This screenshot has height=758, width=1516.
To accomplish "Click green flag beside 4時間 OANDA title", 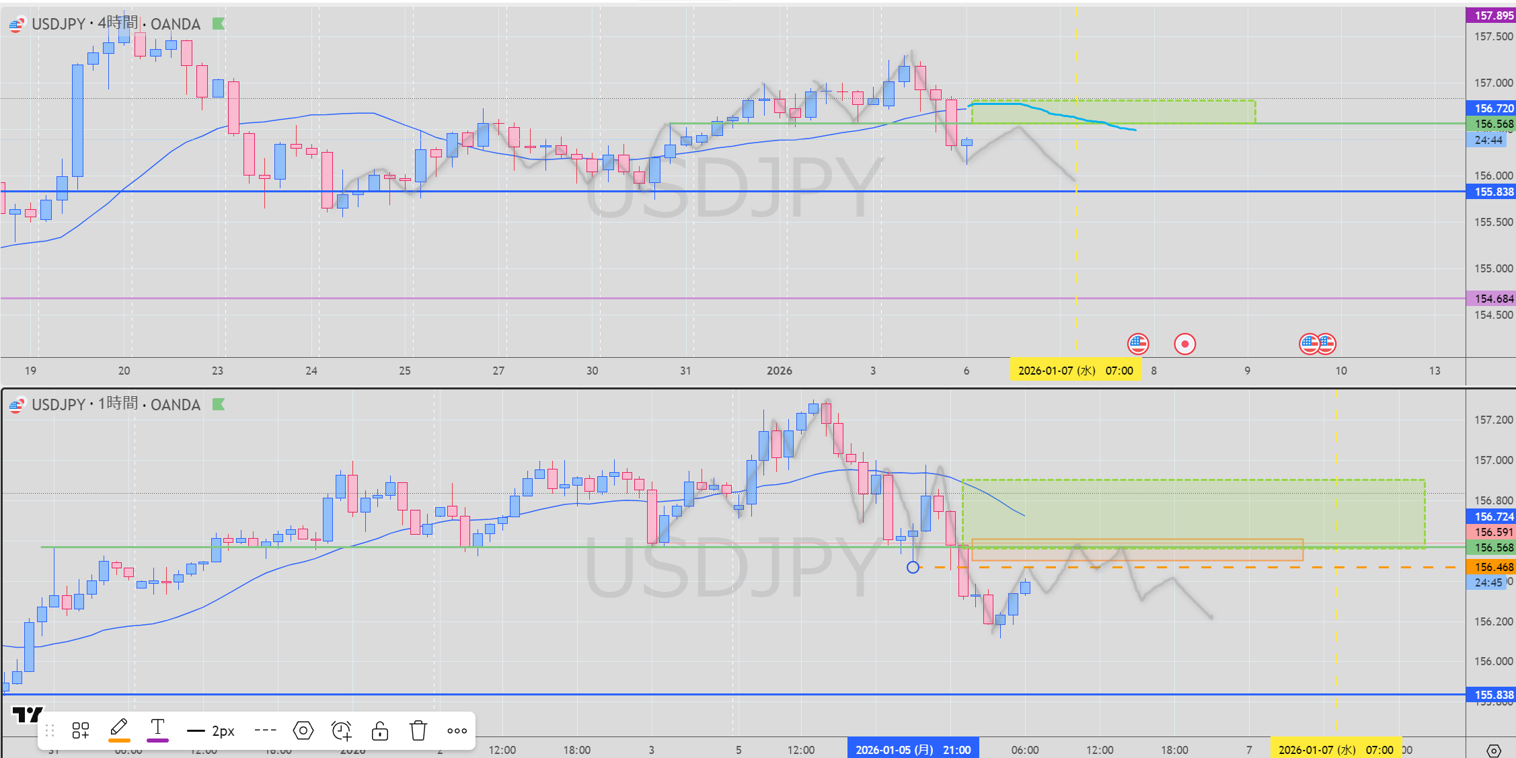I will tap(219, 24).
